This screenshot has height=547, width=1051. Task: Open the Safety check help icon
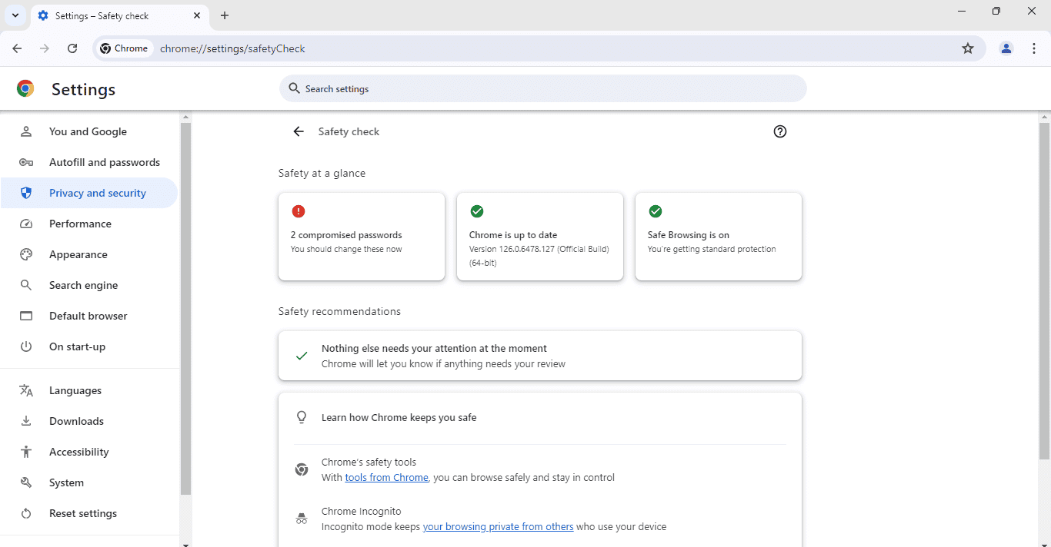point(780,131)
